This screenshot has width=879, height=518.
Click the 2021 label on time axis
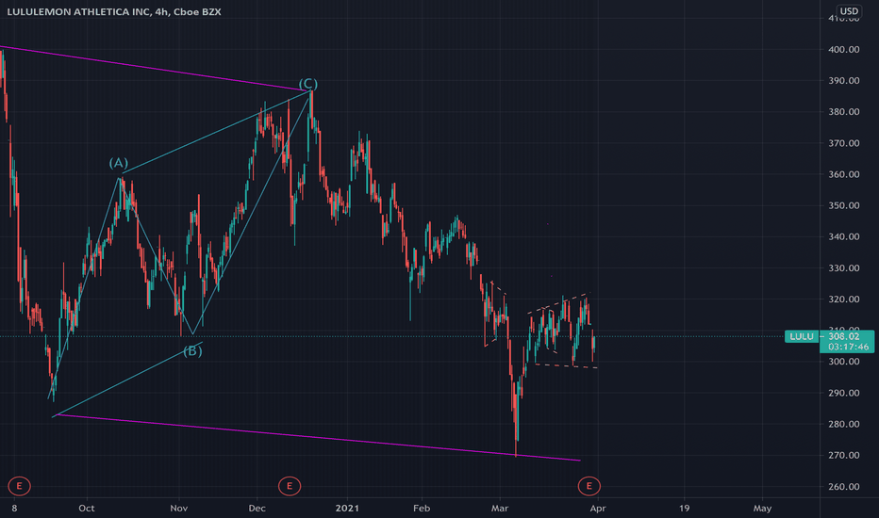click(x=347, y=509)
